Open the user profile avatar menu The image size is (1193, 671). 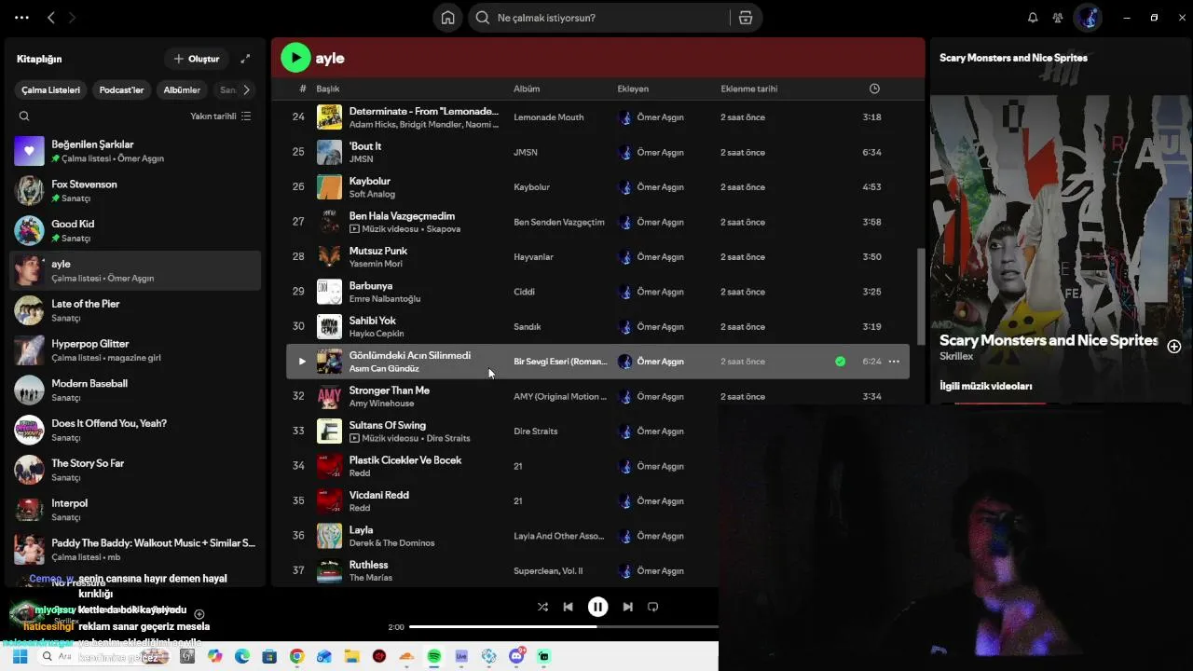[x=1089, y=18]
